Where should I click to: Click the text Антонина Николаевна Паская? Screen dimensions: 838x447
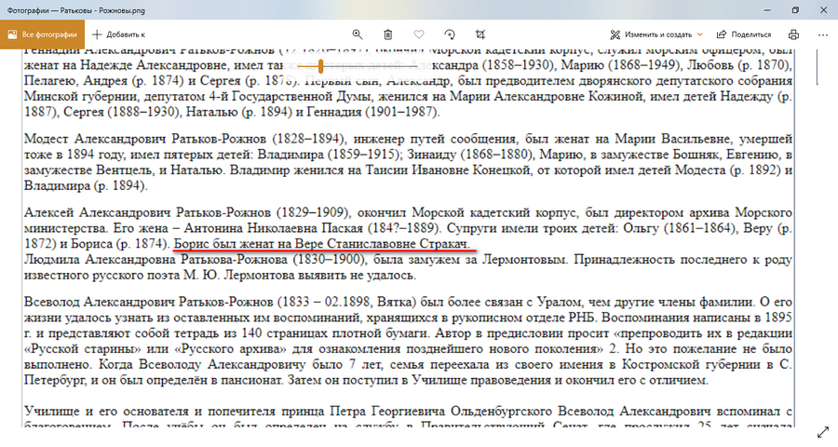pyautogui.click(x=273, y=228)
